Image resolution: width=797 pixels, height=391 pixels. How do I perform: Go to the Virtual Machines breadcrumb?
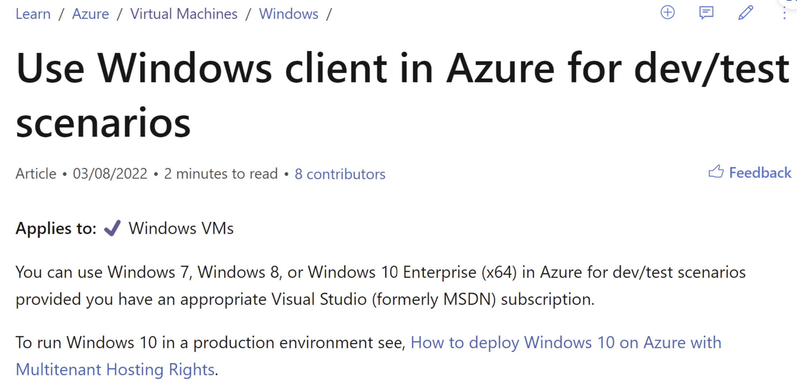(183, 14)
